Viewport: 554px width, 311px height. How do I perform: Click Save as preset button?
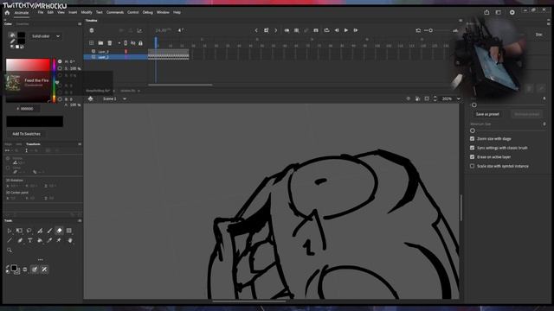click(x=487, y=114)
